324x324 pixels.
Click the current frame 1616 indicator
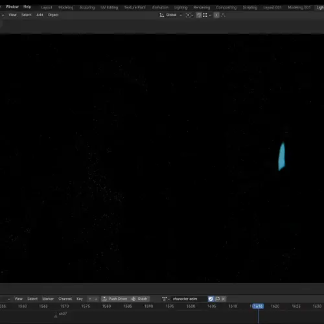coord(258,306)
